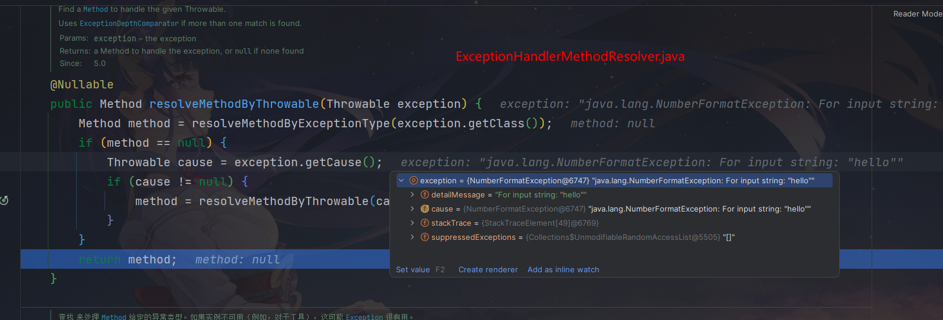The height and width of the screenshot is (320, 943).
Task: Expand the stackTrace field
Action: 412,223
